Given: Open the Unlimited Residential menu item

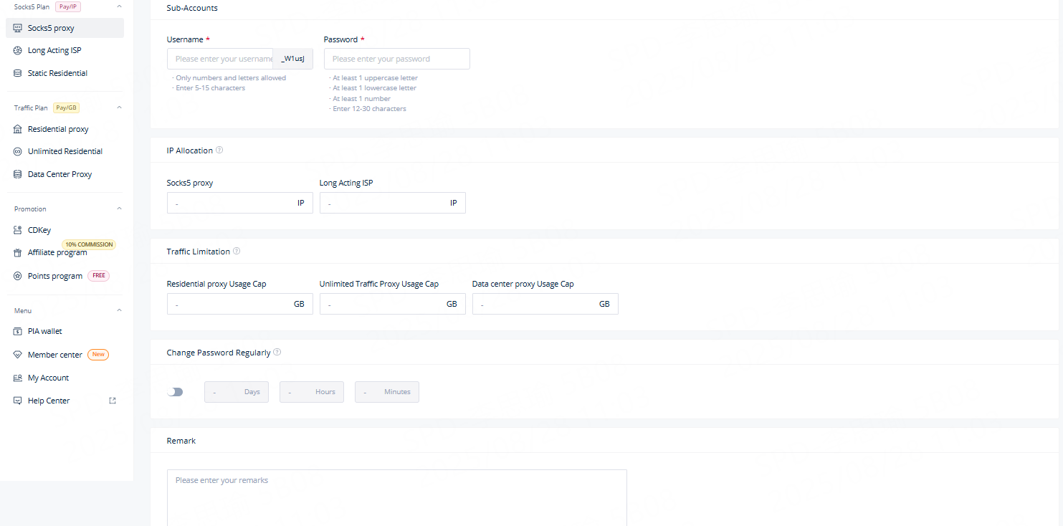Looking at the screenshot, I should [x=65, y=152].
